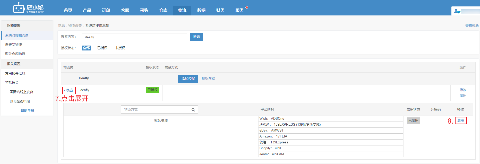Click the 物流 breadcrumb link
The width and height of the screenshot is (480, 164).
[61, 25]
